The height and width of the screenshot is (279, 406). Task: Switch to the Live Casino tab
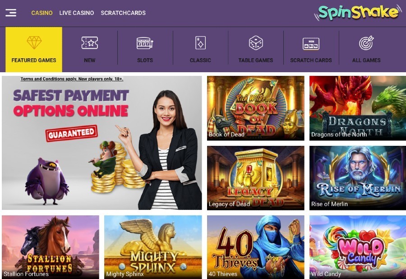coord(77,13)
